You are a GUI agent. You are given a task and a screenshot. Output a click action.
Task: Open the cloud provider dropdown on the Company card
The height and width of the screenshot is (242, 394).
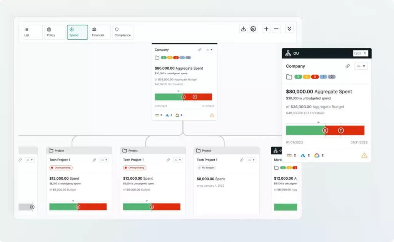click(x=209, y=50)
